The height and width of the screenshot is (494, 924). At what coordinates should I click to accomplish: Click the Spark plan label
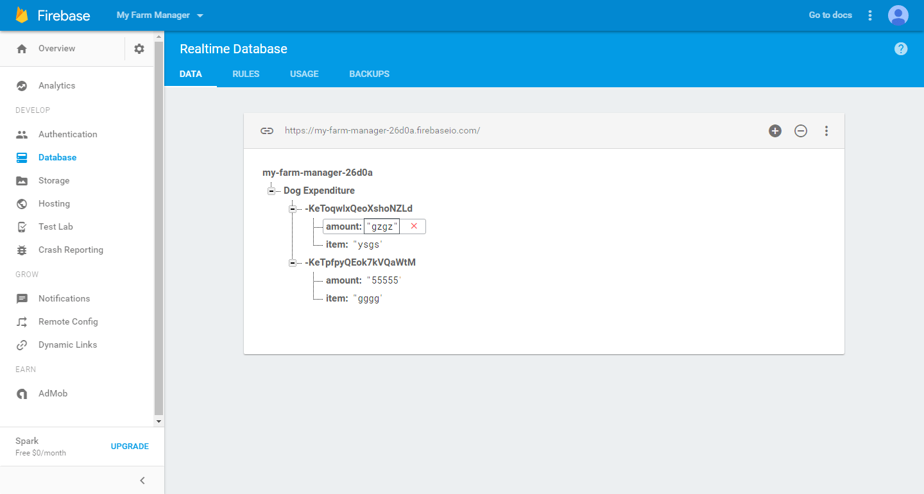coord(27,441)
